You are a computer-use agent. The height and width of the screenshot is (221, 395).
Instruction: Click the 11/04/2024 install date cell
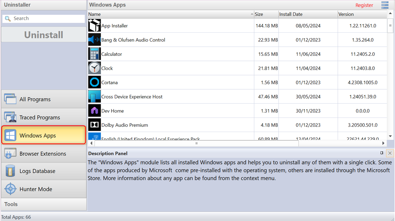(308, 69)
